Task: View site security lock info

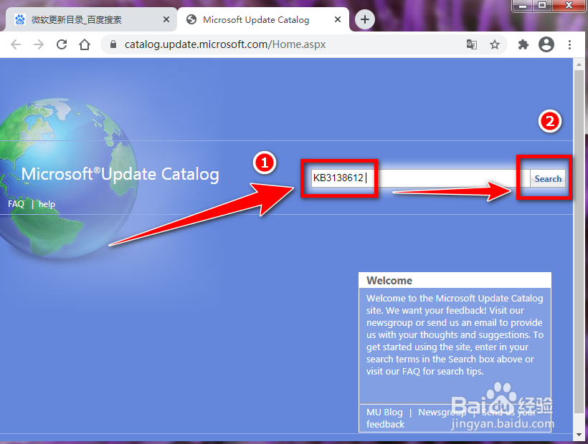Action: [113, 44]
